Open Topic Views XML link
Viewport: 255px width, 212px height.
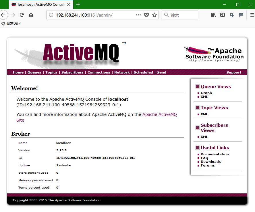click(204, 114)
